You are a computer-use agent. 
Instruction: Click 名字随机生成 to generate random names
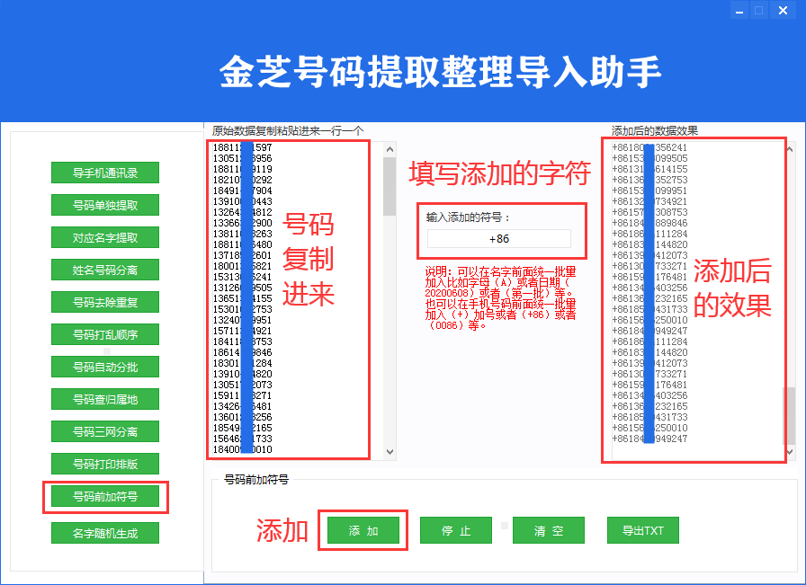[107, 532]
